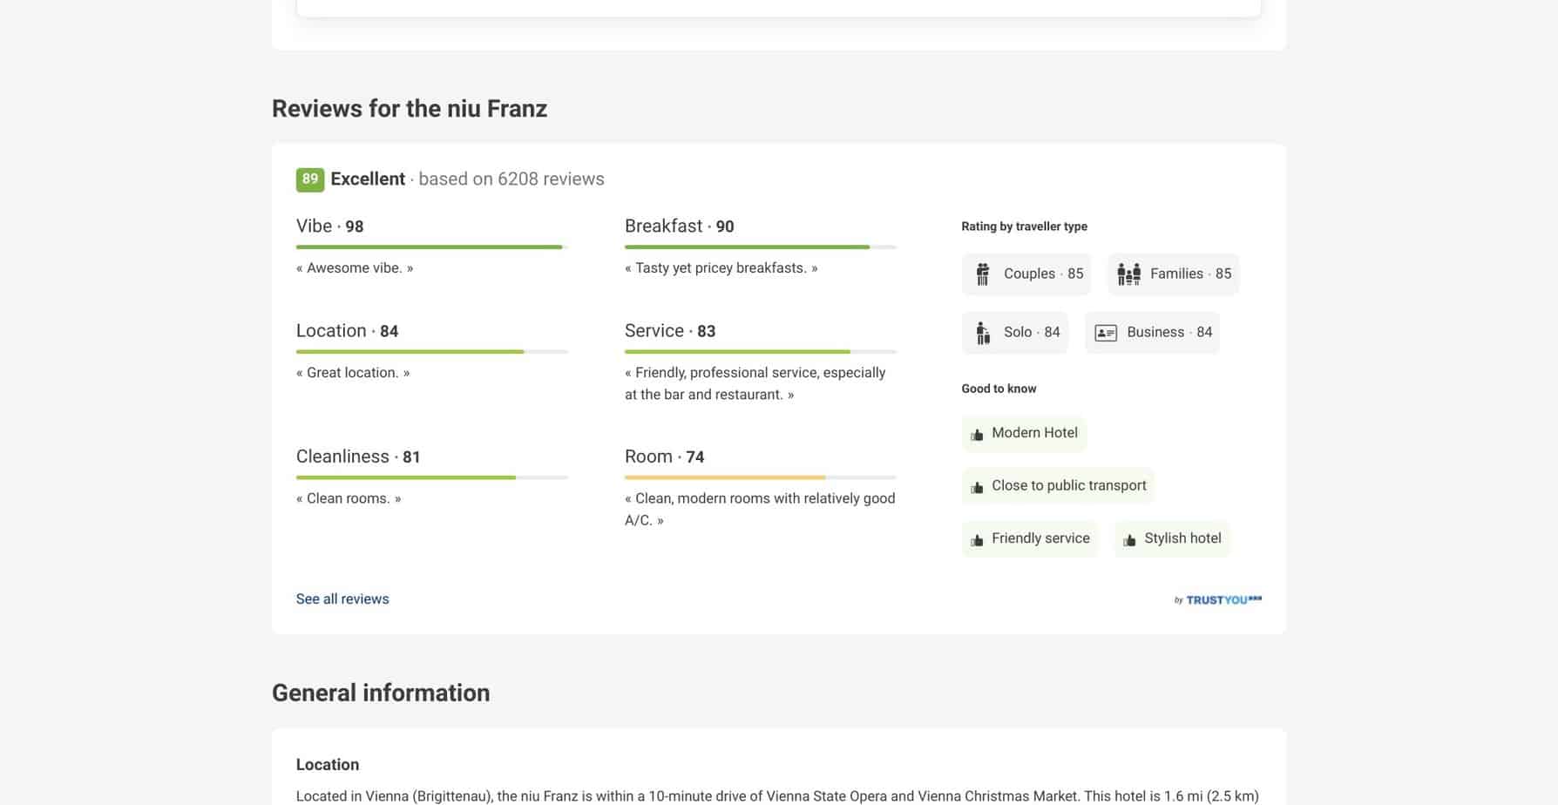The width and height of the screenshot is (1558, 805).
Task: Select the Couples · 85 rating chip
Action: click(x=1026, y=274)
